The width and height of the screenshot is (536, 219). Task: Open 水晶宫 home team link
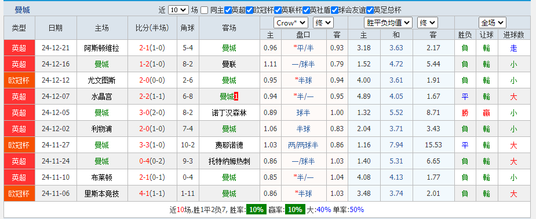102,96
